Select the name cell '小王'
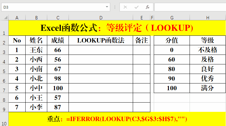 [x=36, y=98]
